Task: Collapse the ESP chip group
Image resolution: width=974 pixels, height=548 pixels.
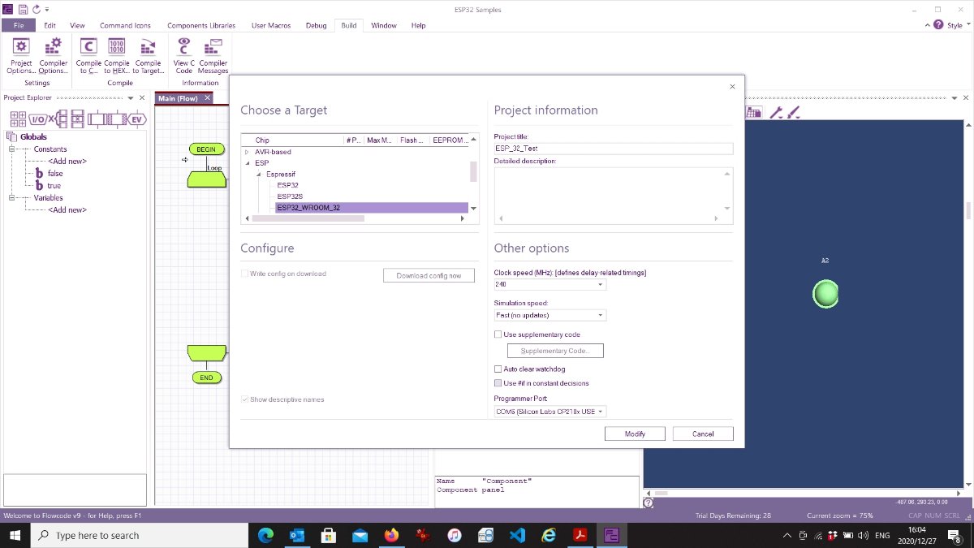Action: [248, 163]
